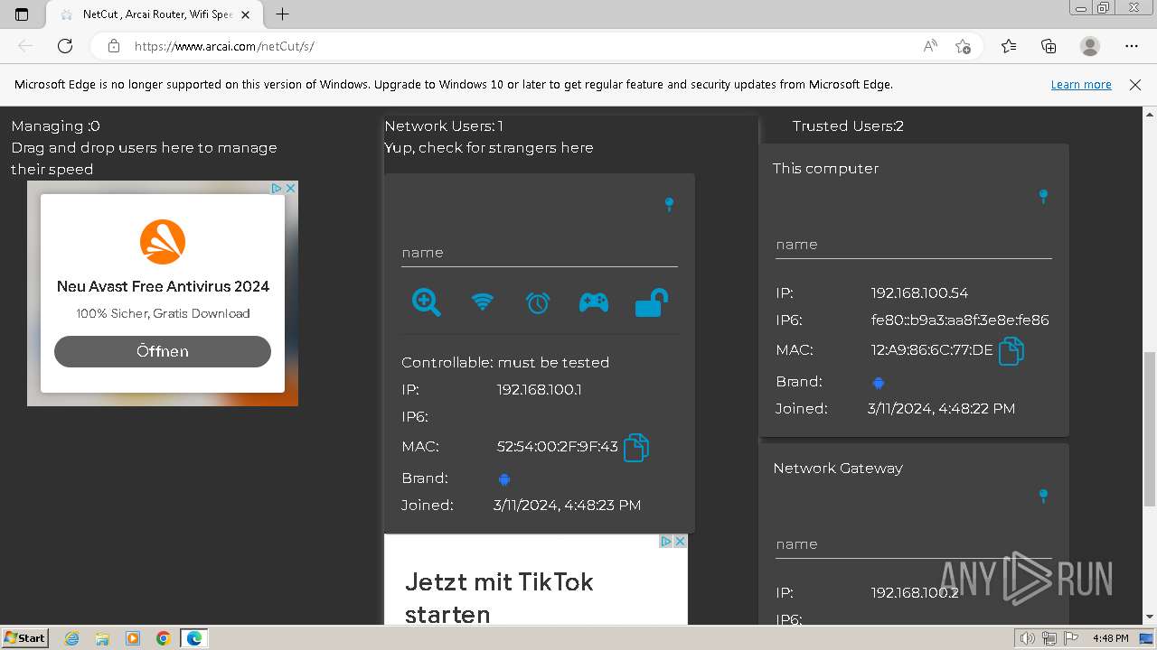
Task: Click the Öffnen button in Avast ad
Action: coord(163,351)
